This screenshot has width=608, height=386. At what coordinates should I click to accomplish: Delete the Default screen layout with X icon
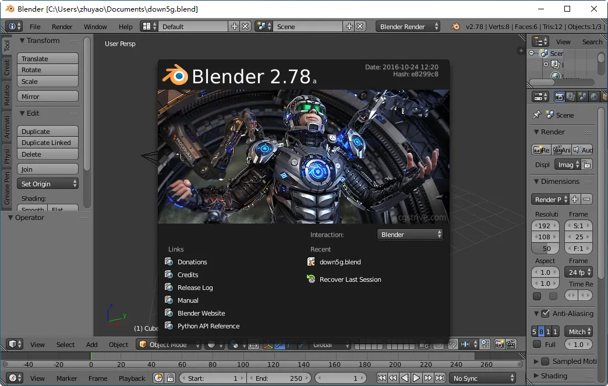point(245,26)
